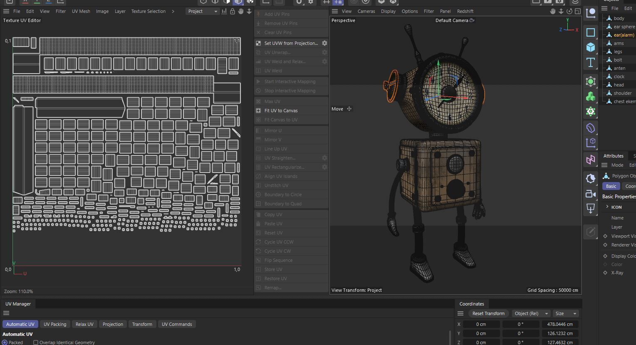Expand the ICON section in Attributes
The image size is (636, 345).
(607, 207)
